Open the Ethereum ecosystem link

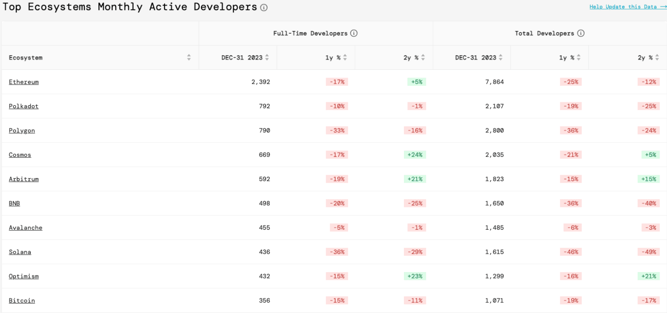tap(24, 82)
